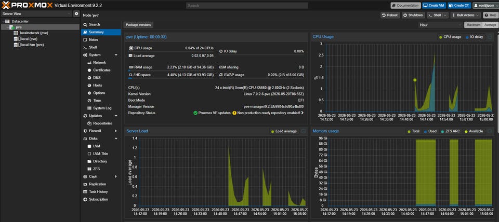This screenshot has height=222, width=499.
Task: Collapse the Disks section arrow
Action: [116, 139]
